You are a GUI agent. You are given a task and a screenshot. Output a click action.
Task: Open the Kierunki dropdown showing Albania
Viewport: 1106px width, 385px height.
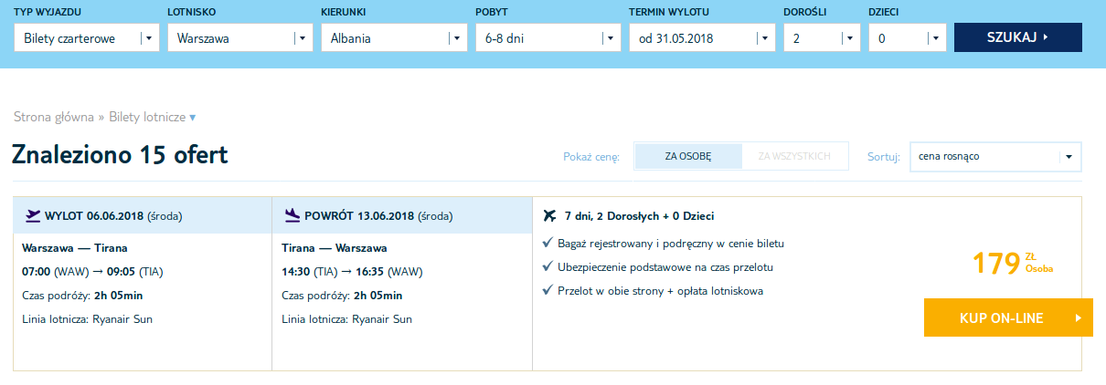pyautogui.click(x=394, y=38)
